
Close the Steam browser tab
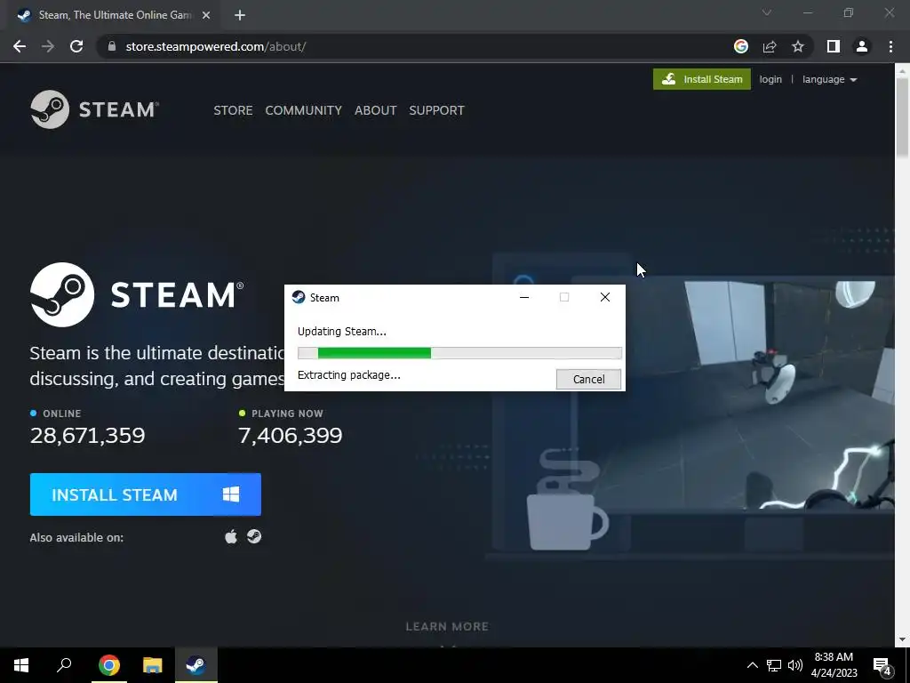coord(206,16)
